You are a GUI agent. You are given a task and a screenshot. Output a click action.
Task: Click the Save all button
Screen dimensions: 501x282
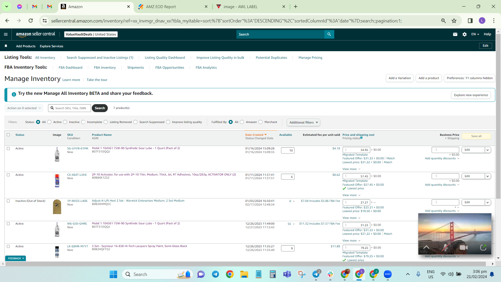tap(476, 136)
